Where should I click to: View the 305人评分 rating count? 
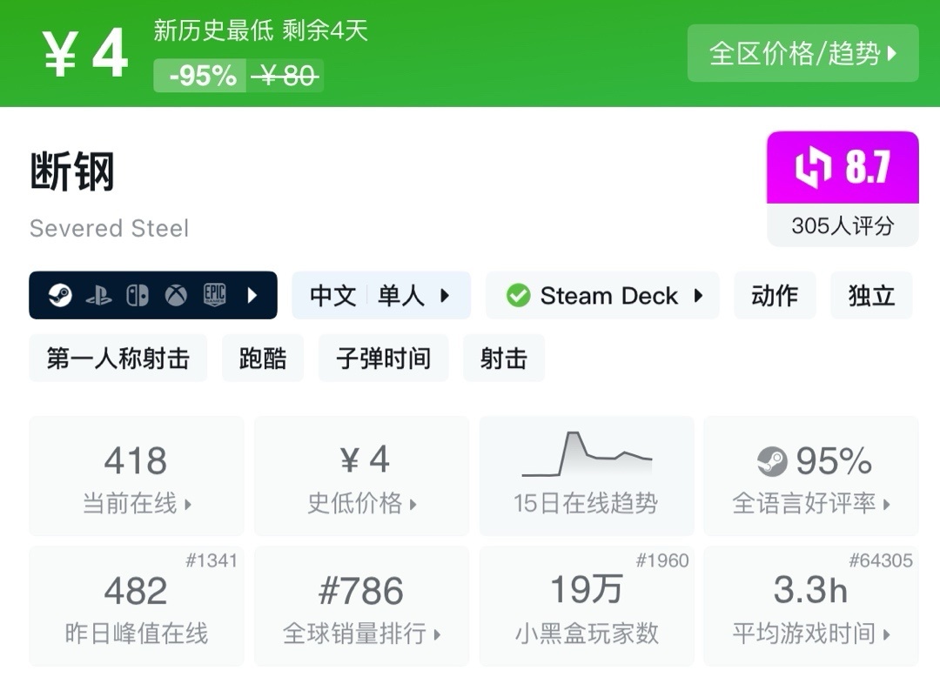[843, 226]
